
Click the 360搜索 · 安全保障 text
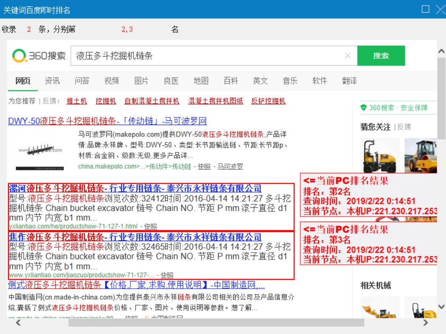point(398,108)
